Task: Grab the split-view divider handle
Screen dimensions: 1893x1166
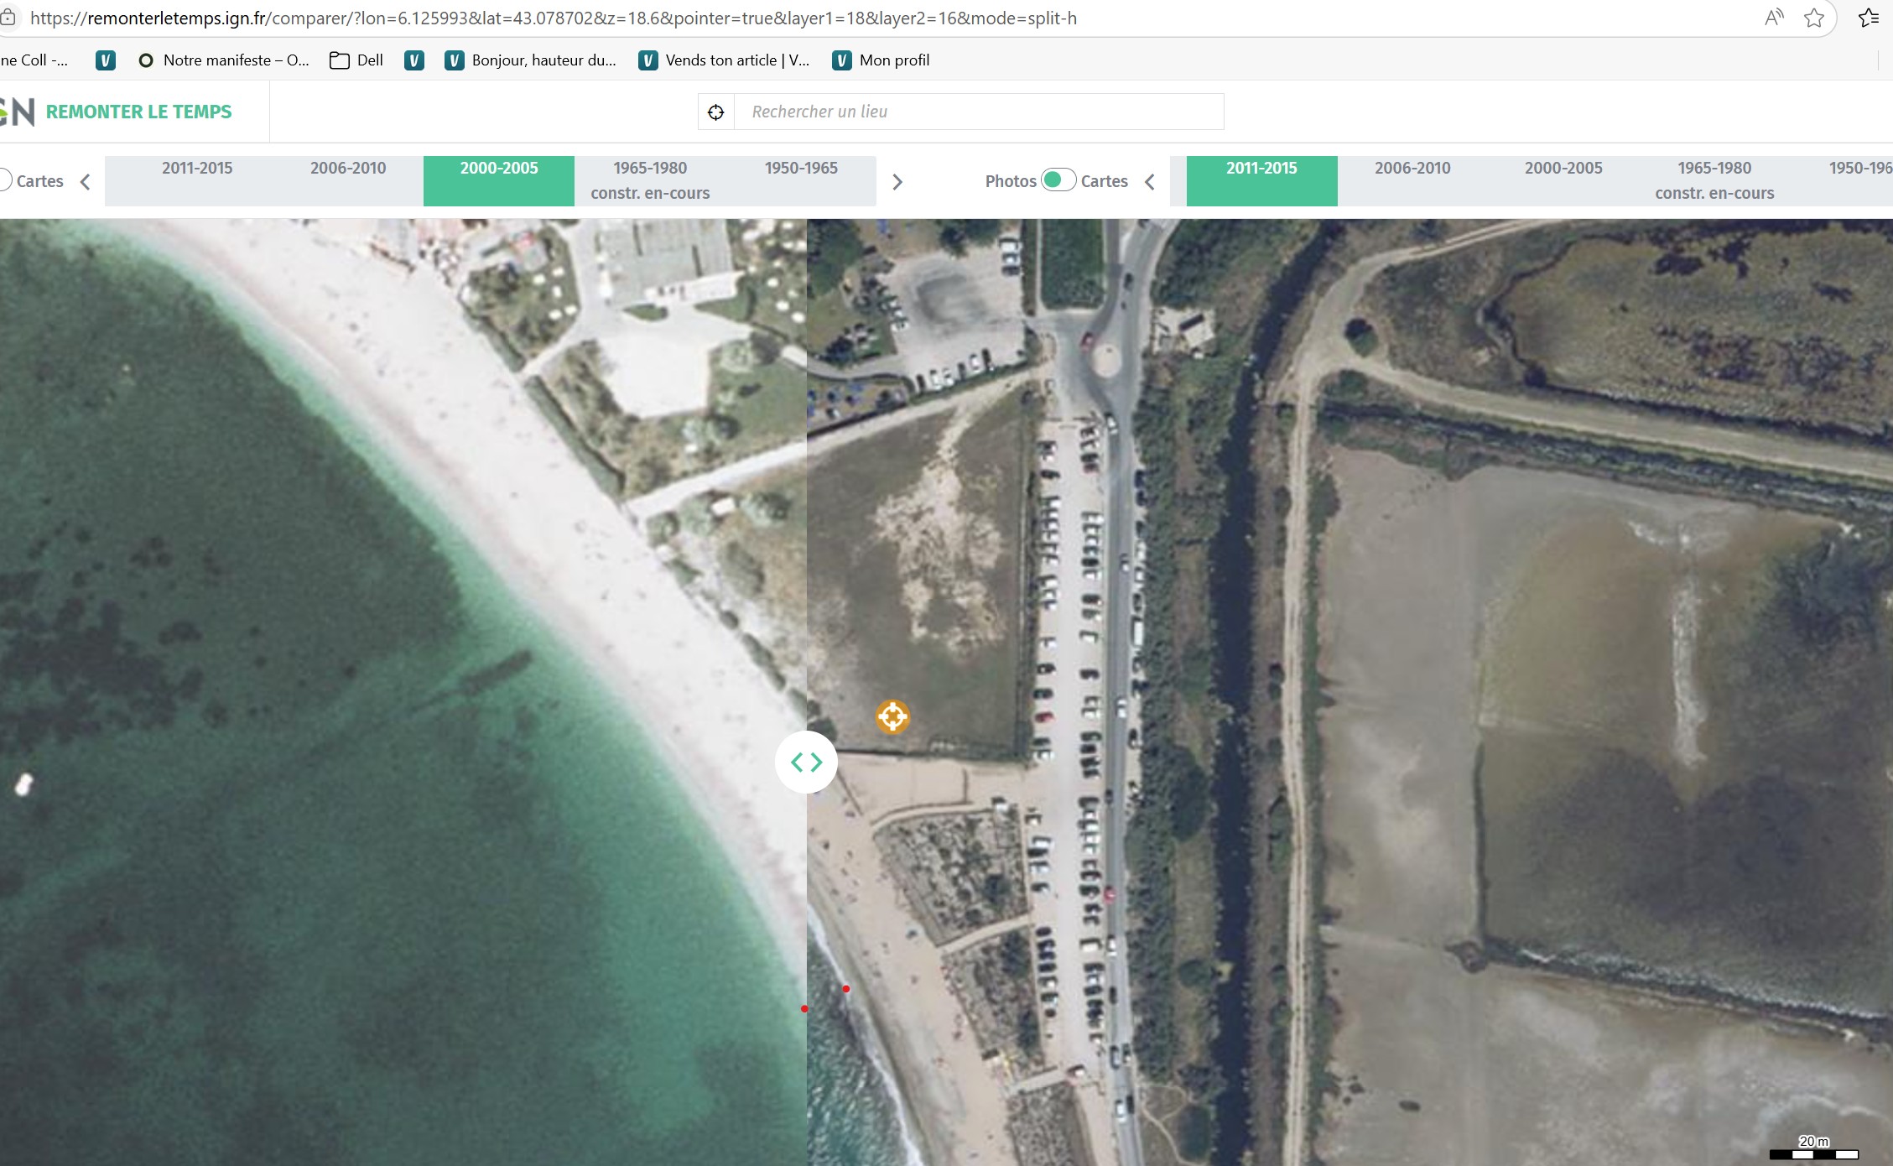Action: pos(806,762)
